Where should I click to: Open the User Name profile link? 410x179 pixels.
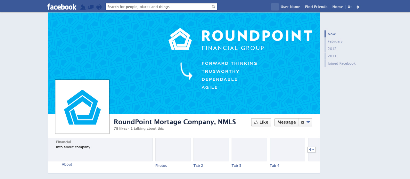(291, 7)
